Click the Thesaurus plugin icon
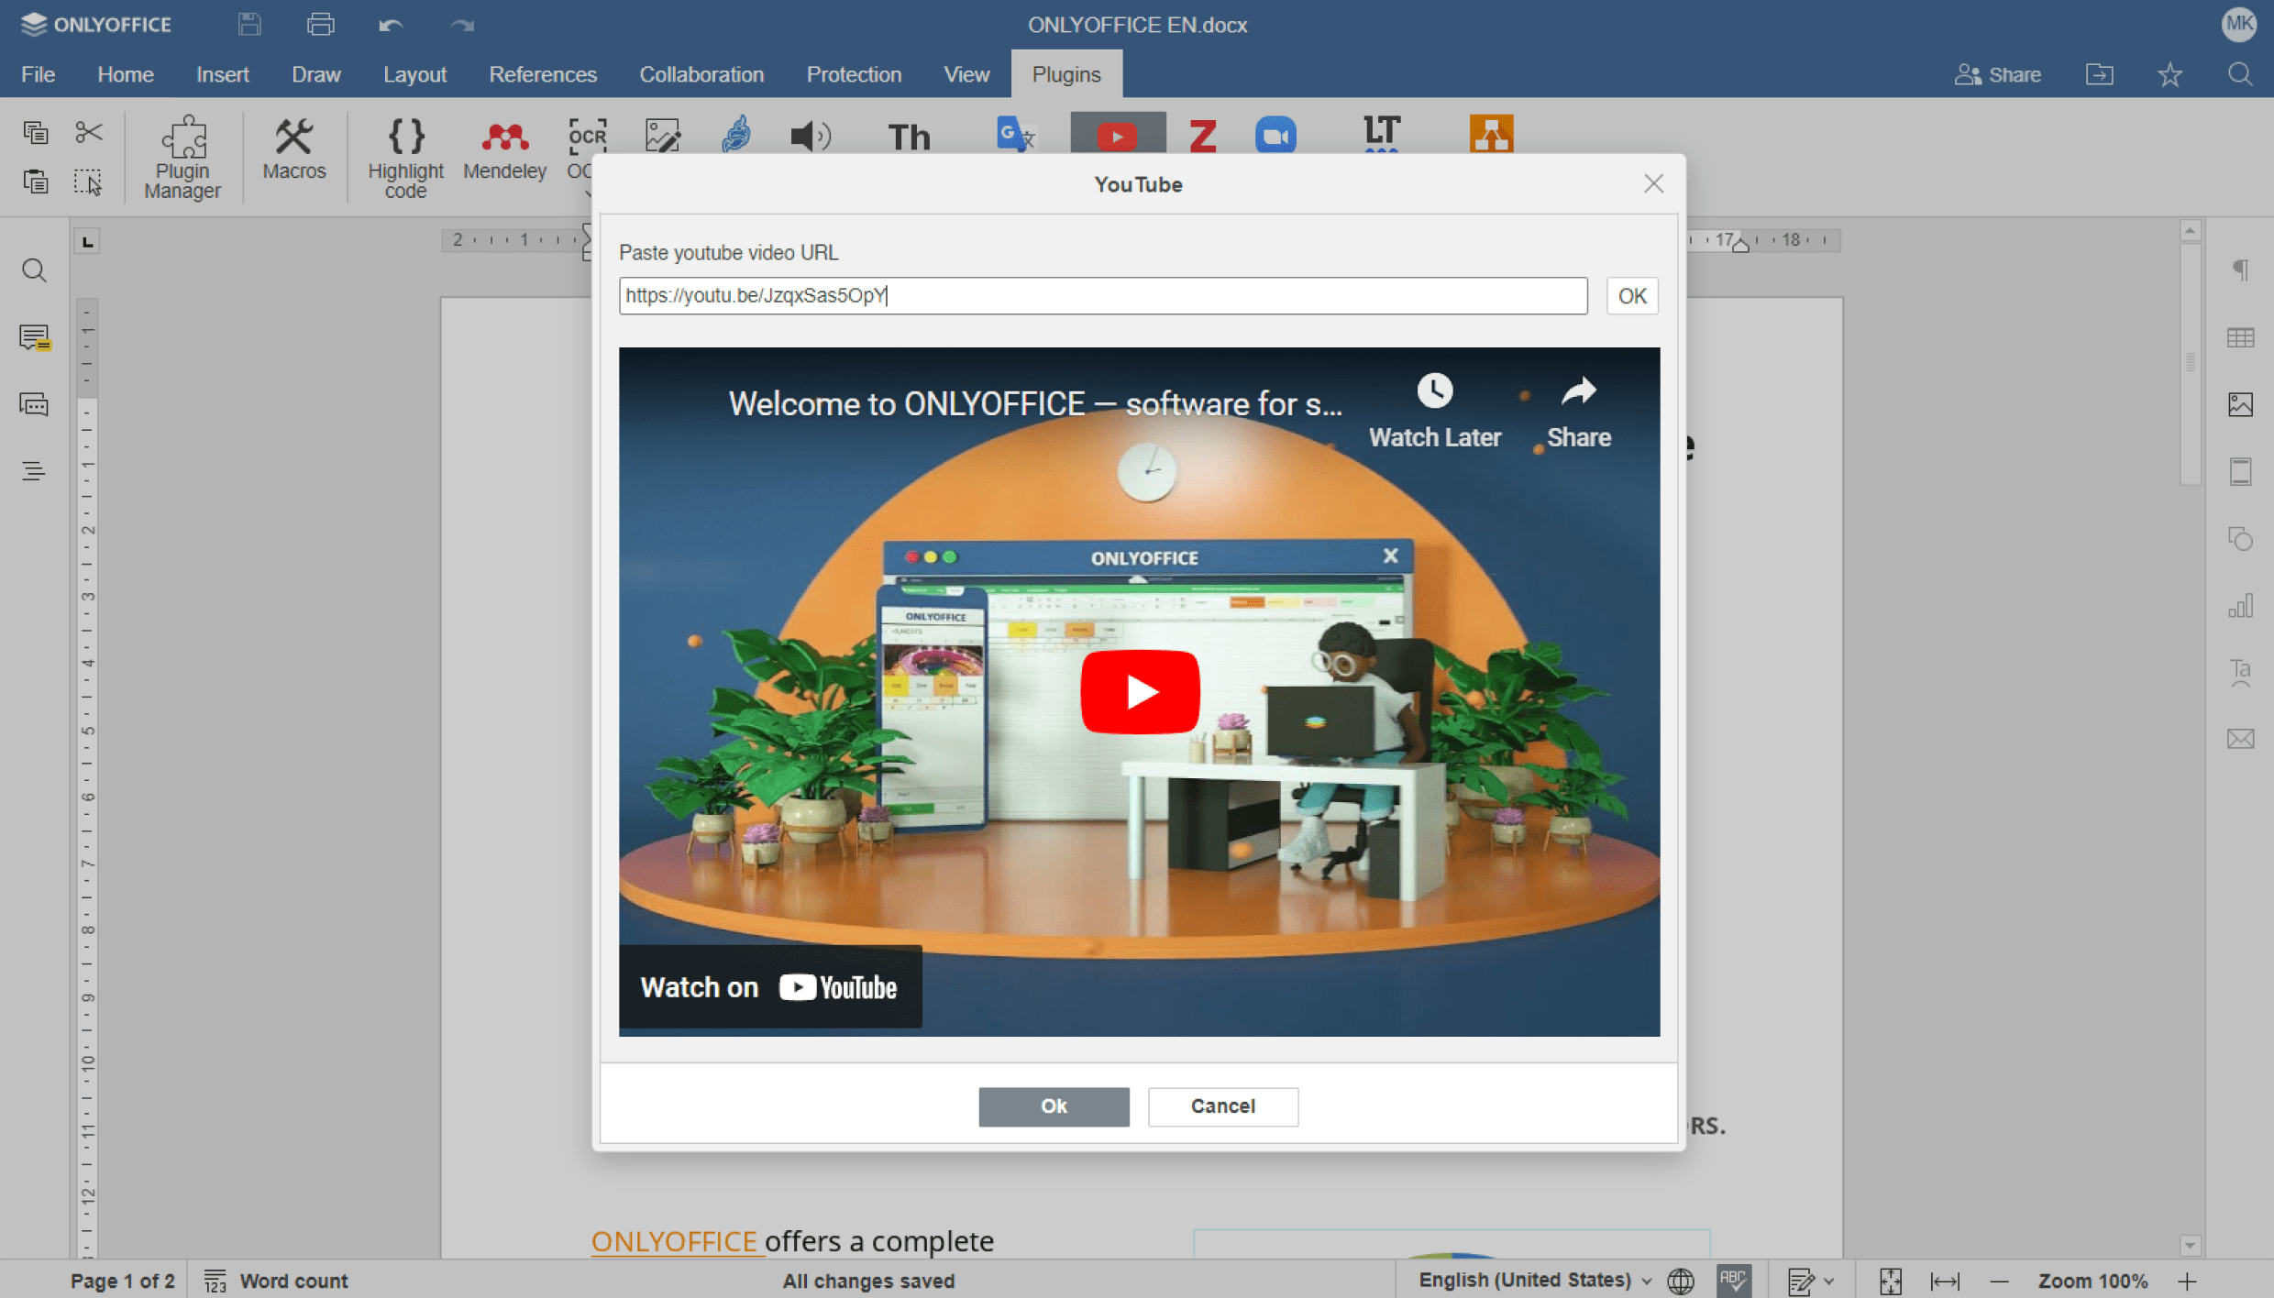This screenshot has height=1298, width=2274. (x=909, y=136)
